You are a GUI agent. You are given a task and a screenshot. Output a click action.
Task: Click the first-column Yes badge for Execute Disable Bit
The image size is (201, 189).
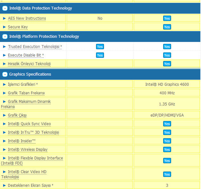pyautogui.click(x=100, y=55)
